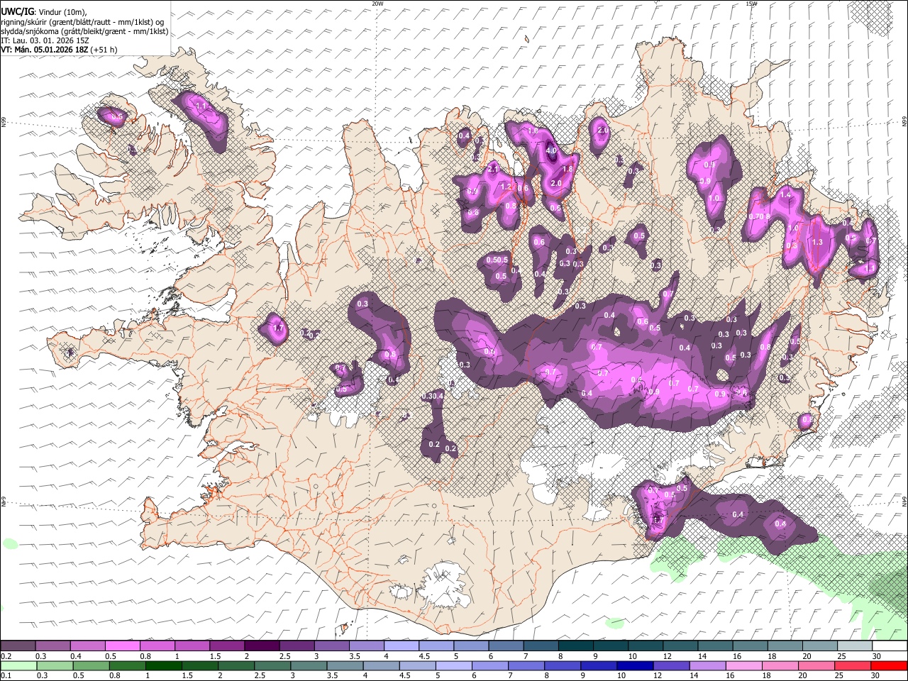Viewport: 908px width, 681px height.
Task: Select the light pink 16 swatch in the green legend row
Action: pos(744,665)
